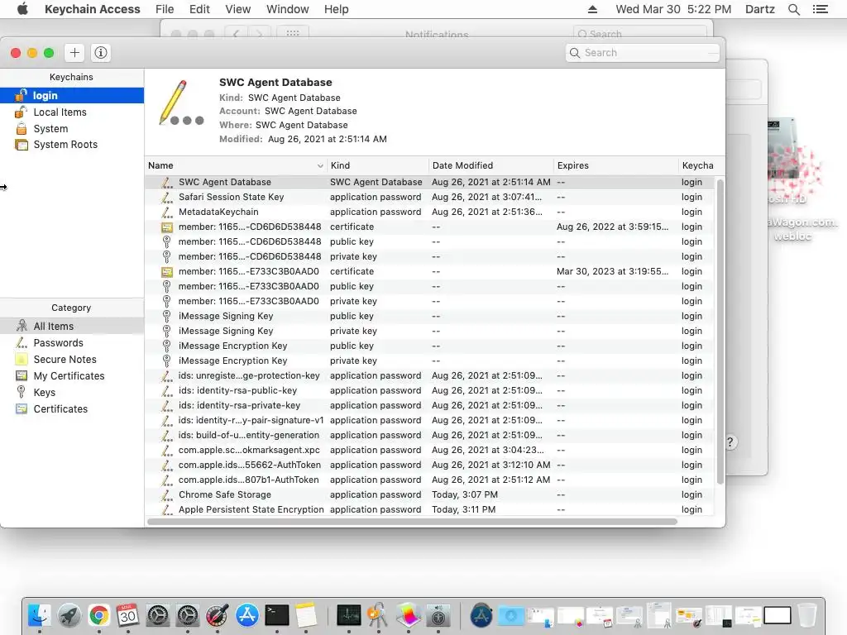Click the Dartz user name in menu bar
The image size is (847, 635).
coord(759,9)
